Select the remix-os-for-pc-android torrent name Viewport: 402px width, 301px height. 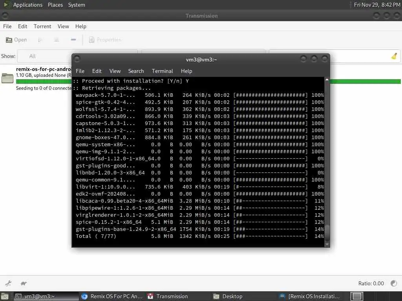pyautogui.click(x=44, y=69)
